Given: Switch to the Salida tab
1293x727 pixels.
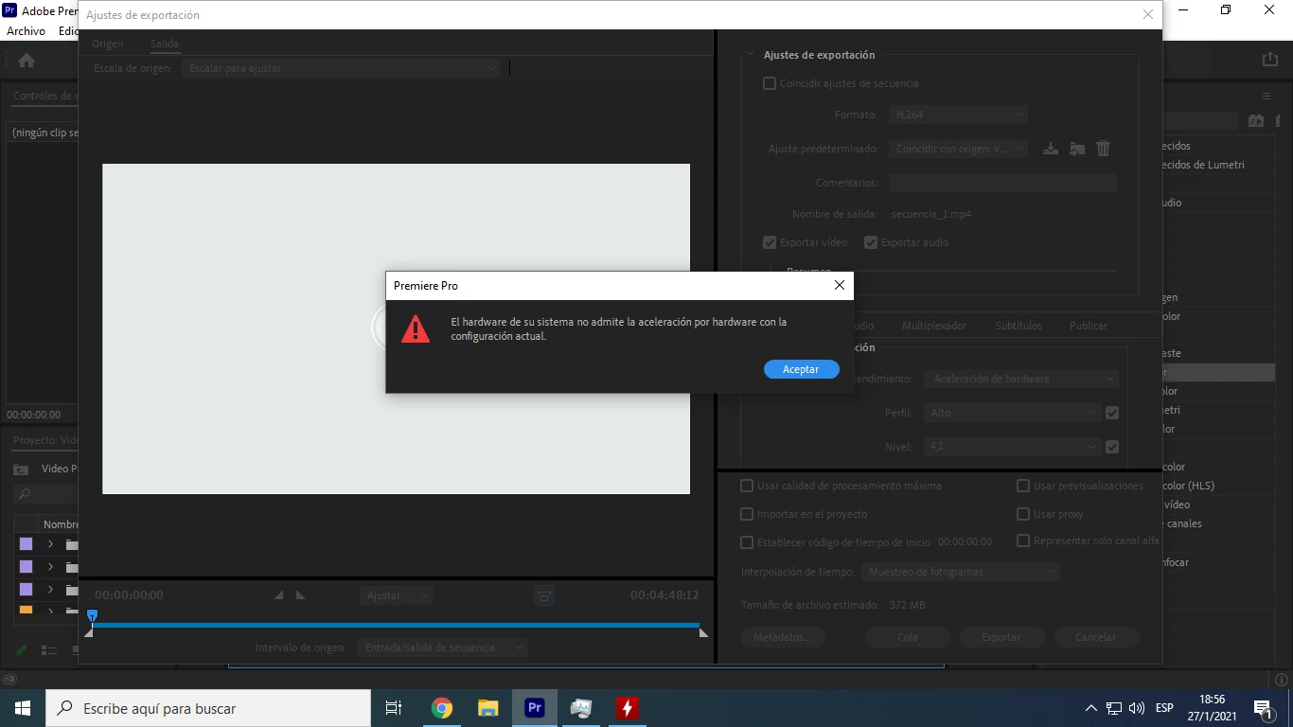Looking at the screenshot, I should click(165, 44).
